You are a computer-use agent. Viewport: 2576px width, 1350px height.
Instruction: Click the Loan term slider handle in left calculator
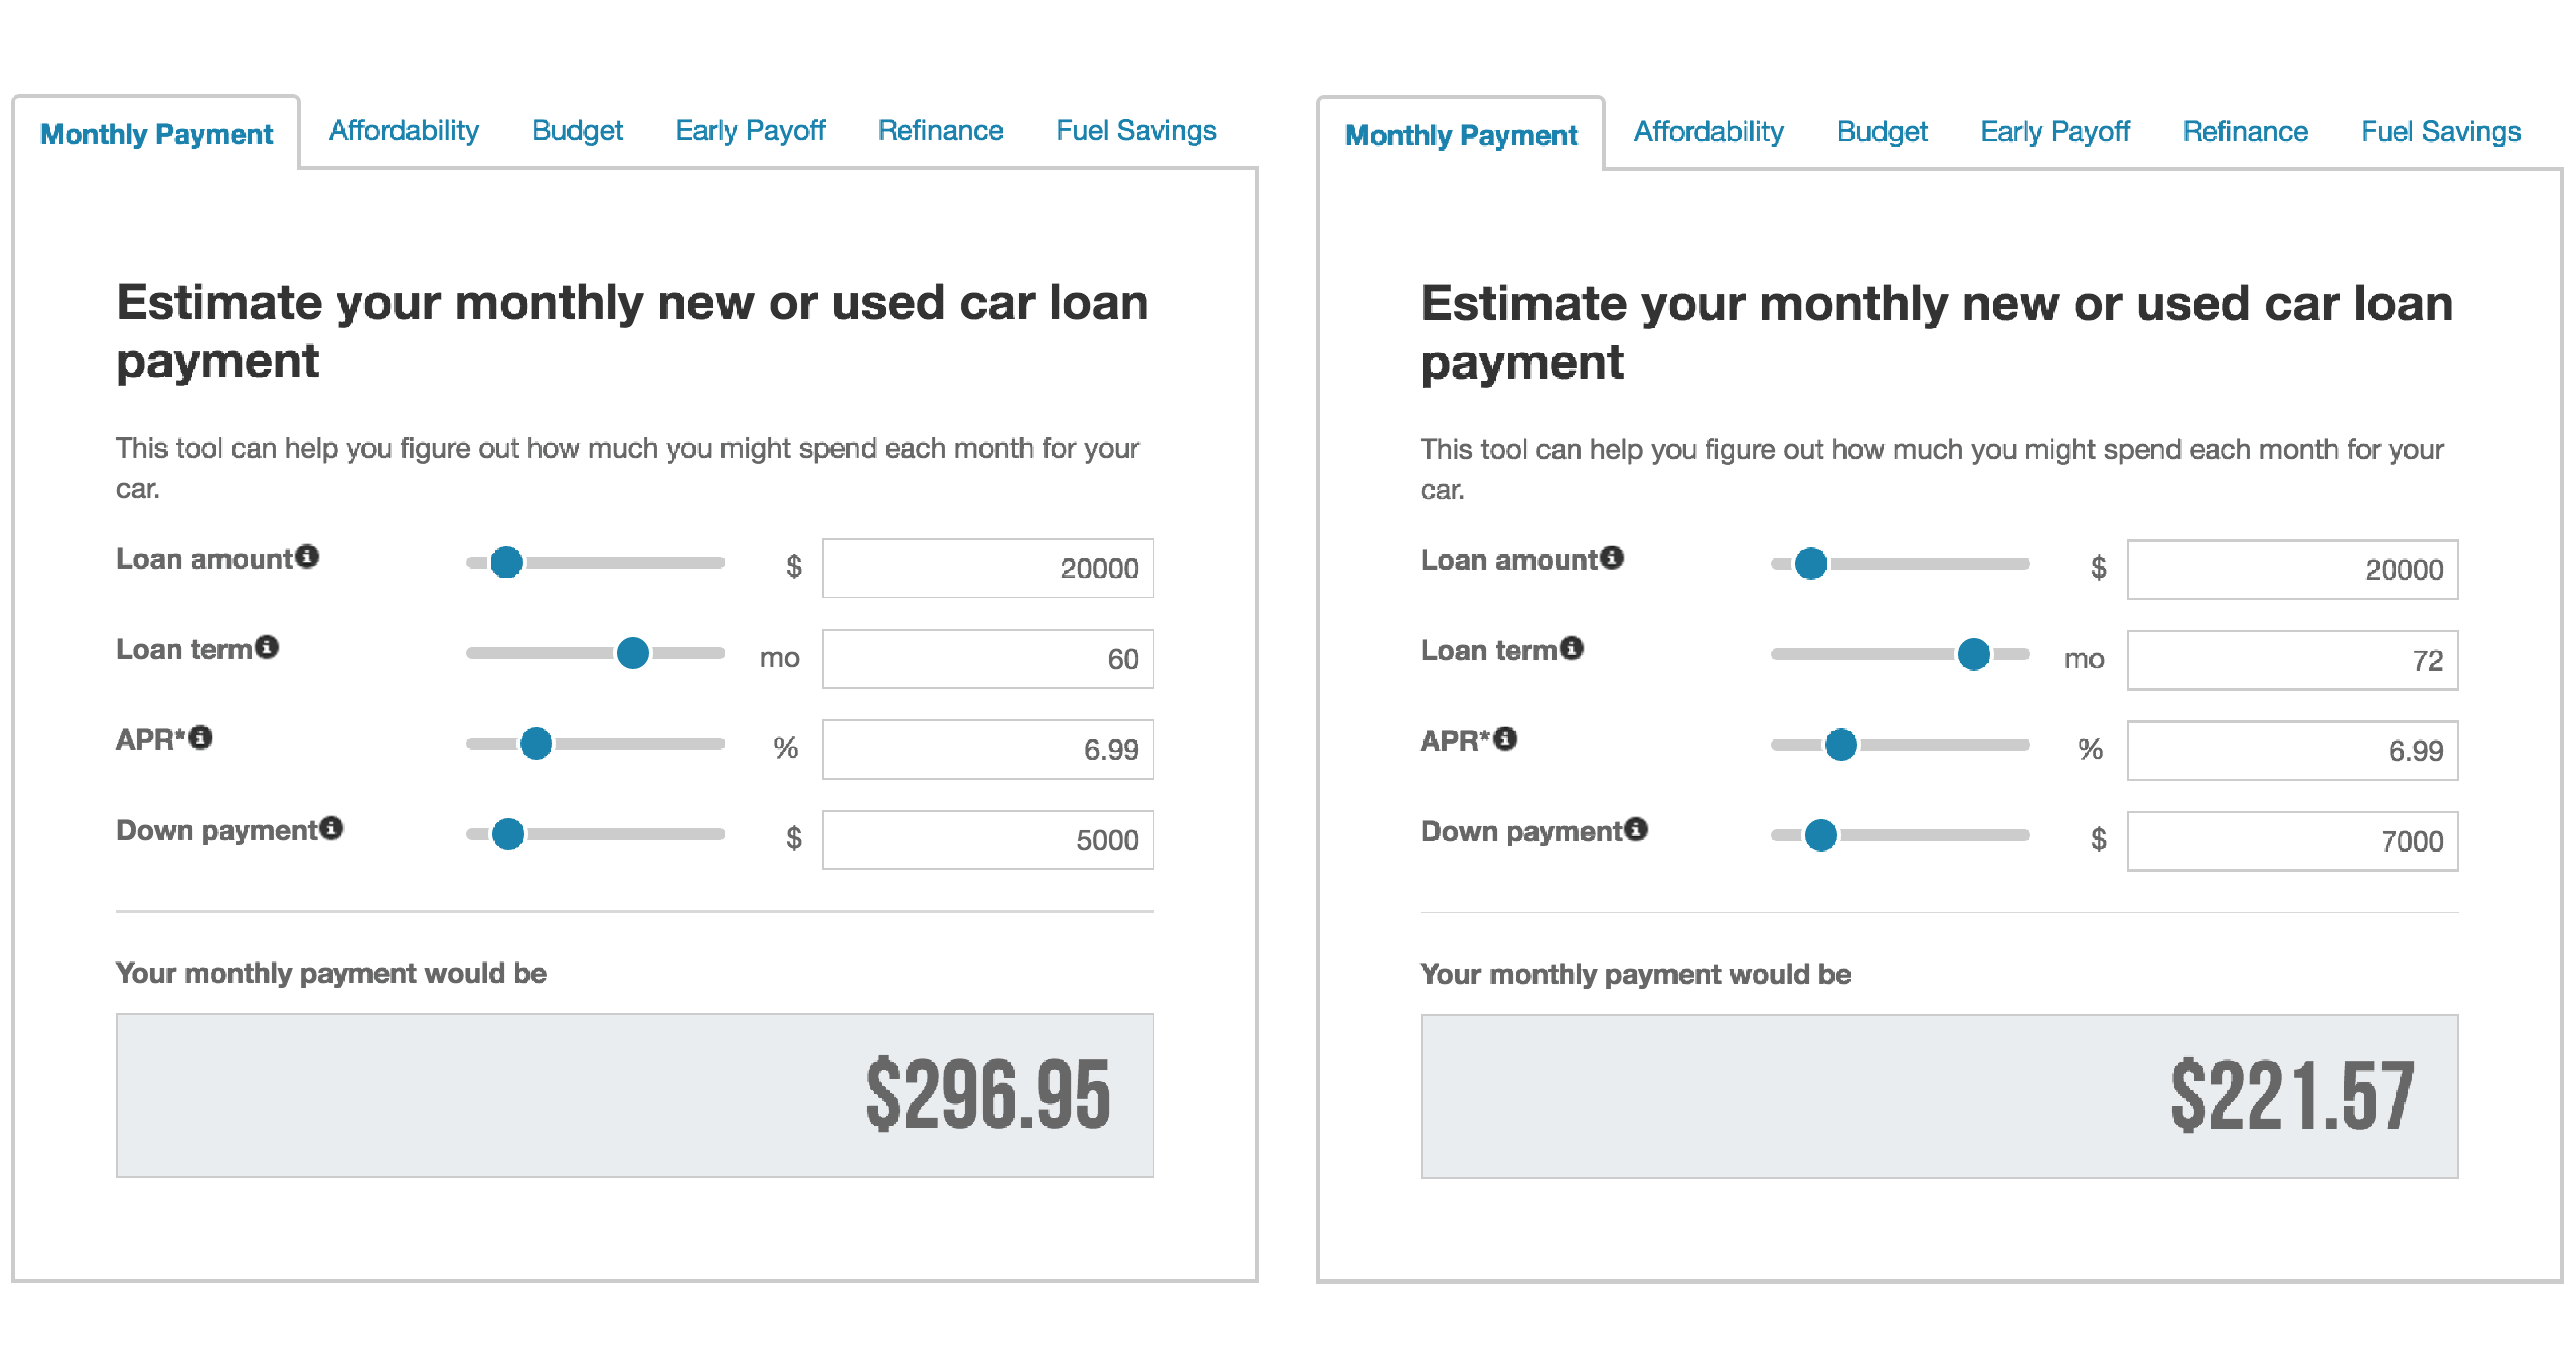(x=633, y=654)
